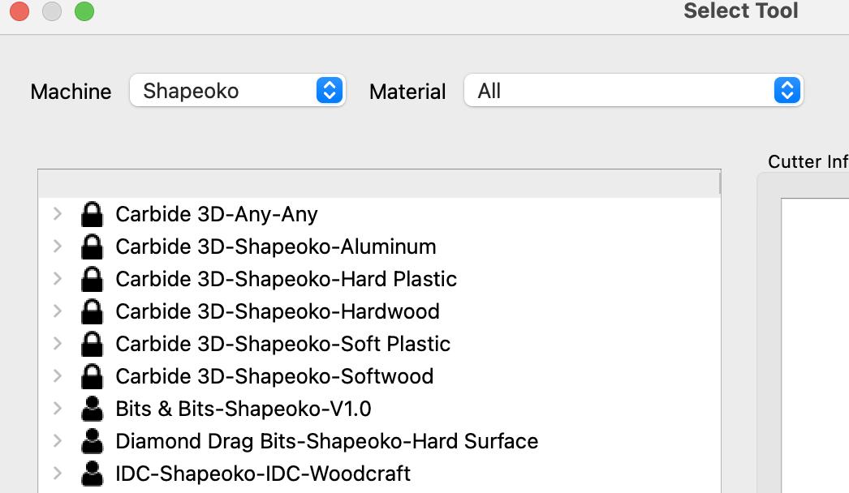Expand the Carbide 3D-Any-Any tool group
Viewport: 849px width, 493px height.
point(58,214)
